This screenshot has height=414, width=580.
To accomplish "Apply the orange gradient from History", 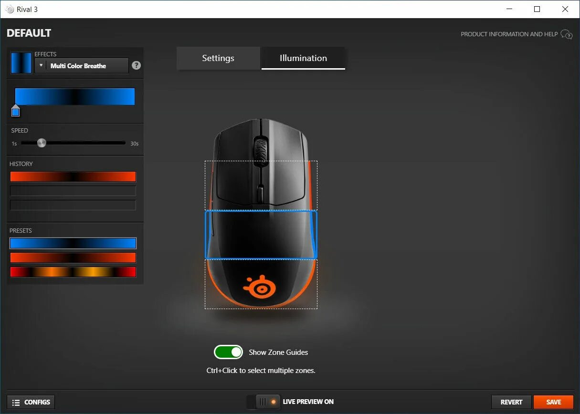I will (x=73, y=176).
